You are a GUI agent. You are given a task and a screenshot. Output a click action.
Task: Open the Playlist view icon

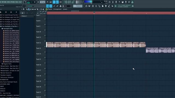pos(86,6)
